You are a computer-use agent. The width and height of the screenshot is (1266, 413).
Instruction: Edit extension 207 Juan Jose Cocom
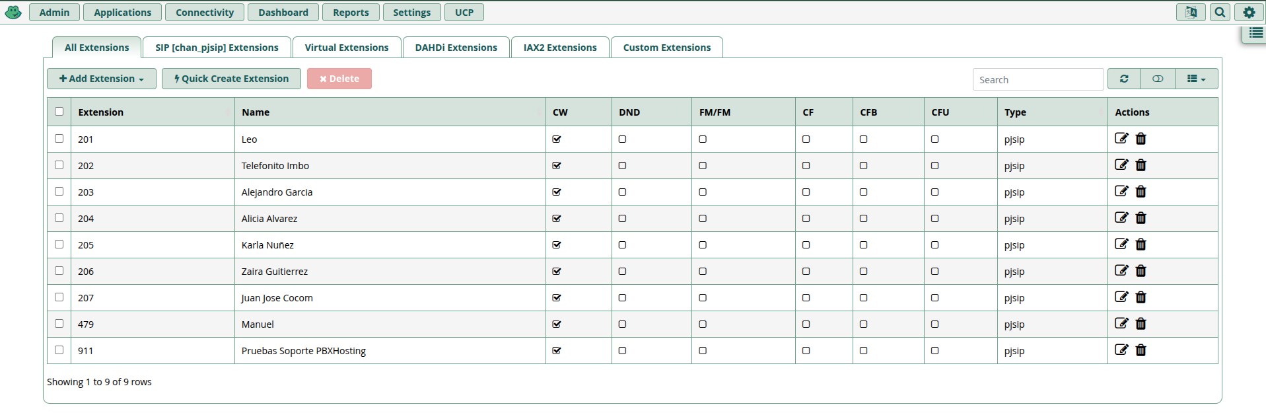pos(1121,297)
